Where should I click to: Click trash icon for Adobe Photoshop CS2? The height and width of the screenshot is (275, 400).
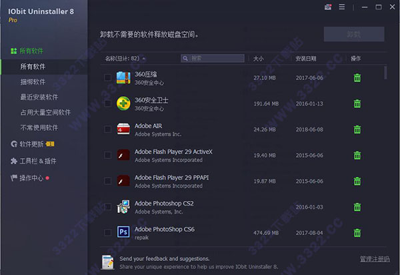coord(357,207)
